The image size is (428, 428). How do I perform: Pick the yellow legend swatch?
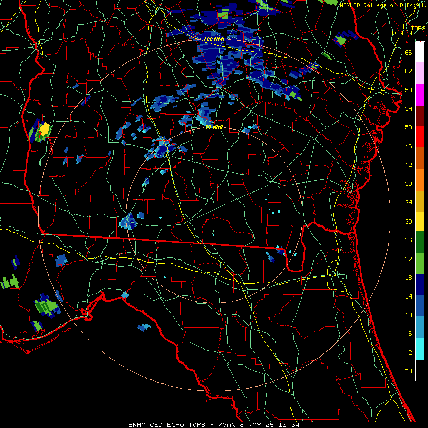pyautogui.click(x=420, y=222)
